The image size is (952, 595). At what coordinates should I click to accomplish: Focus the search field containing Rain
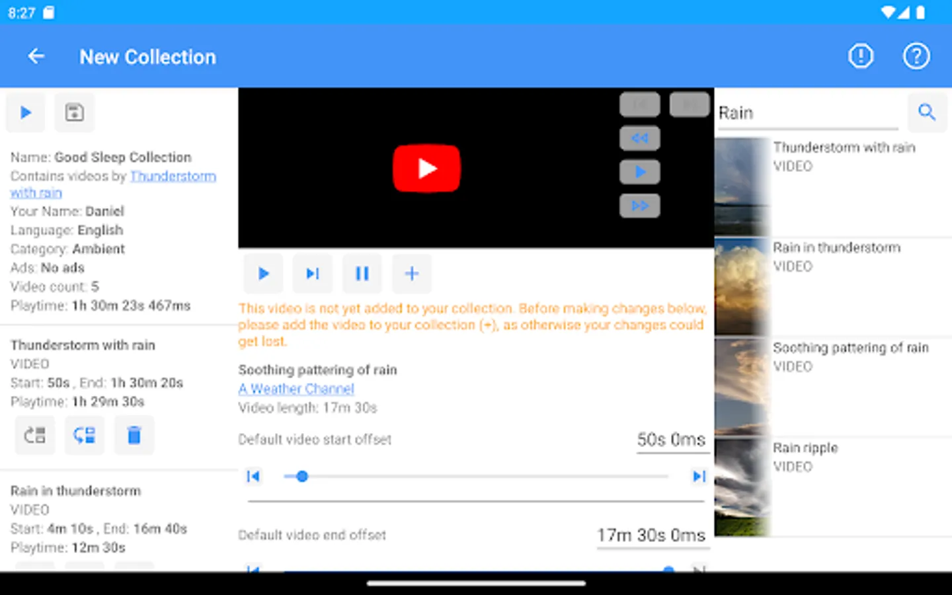click(809, 113)
